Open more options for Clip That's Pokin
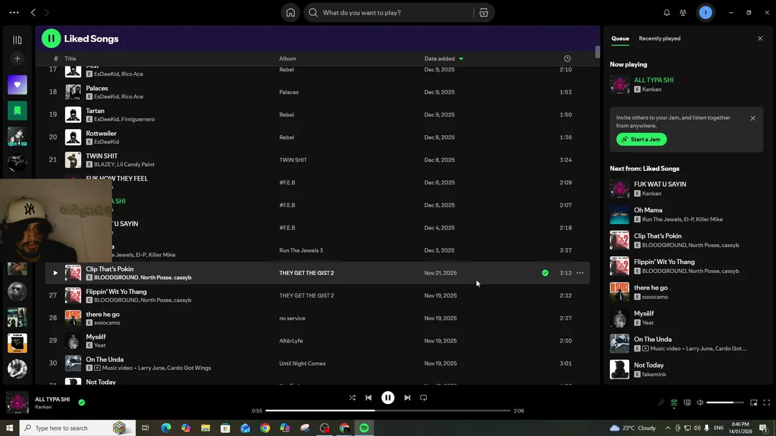Viewport: 776px width, 436px height. [580, 273]
